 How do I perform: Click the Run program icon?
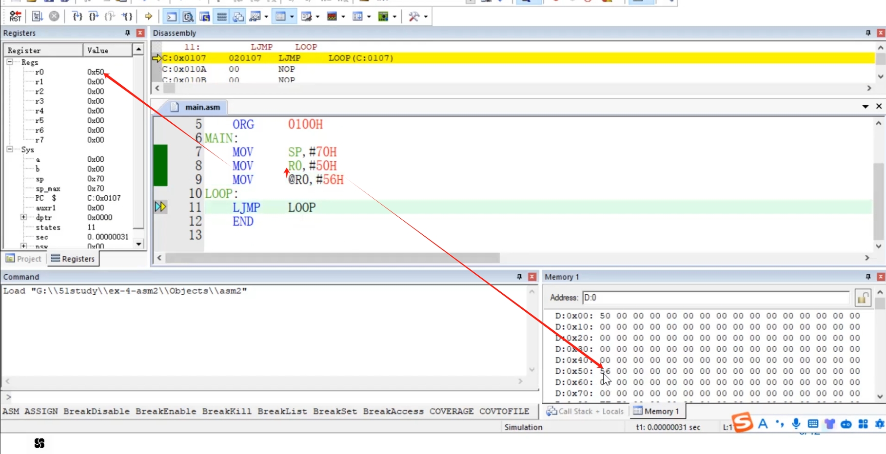[37, 17]
